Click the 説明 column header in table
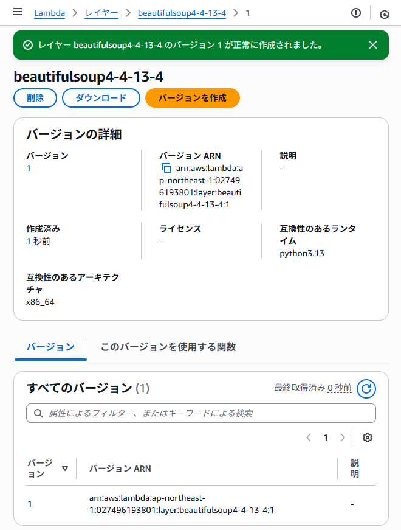Screen dimensions: 401x530 [354, 469]
